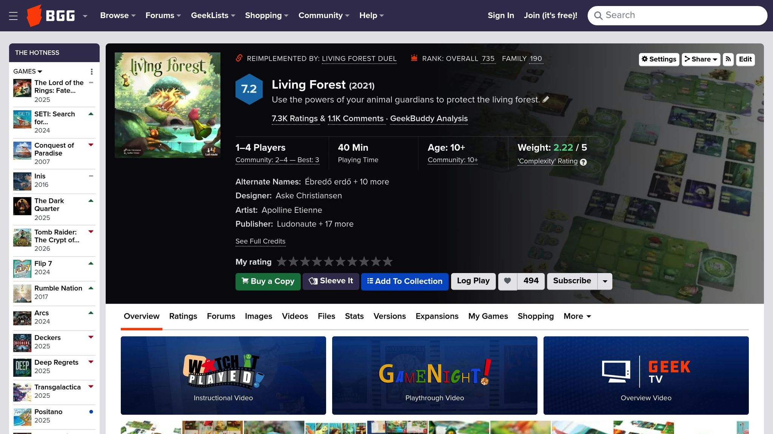Click the Flip 7 thumbnail
Image resolution: width=773 pixels, height=434 pixels.
[22, 269]
